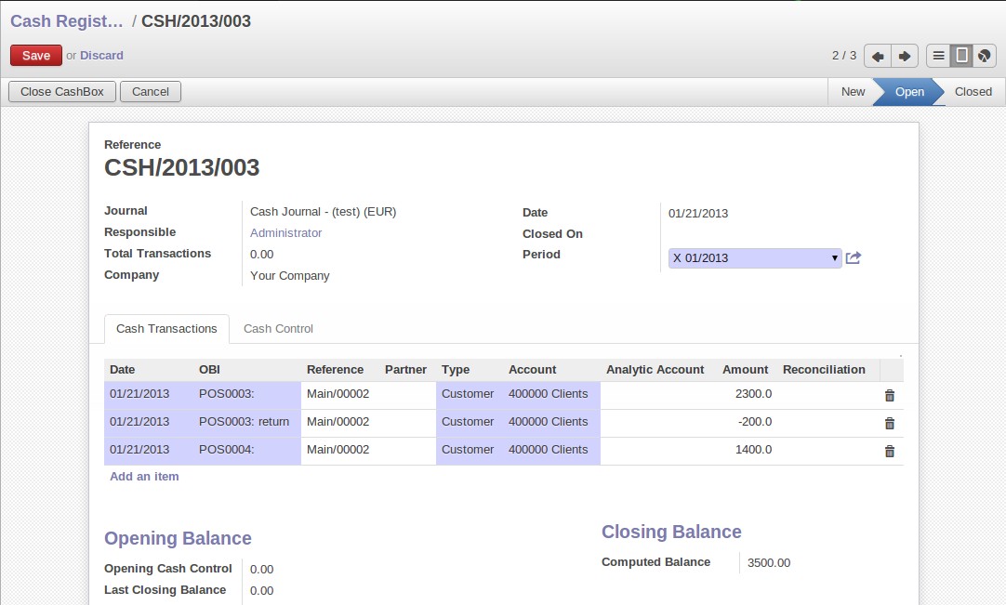Open the Administrator responsible link
This screenshot has height=605, width=1006.
pyautogui.click(x=286, y=233)
